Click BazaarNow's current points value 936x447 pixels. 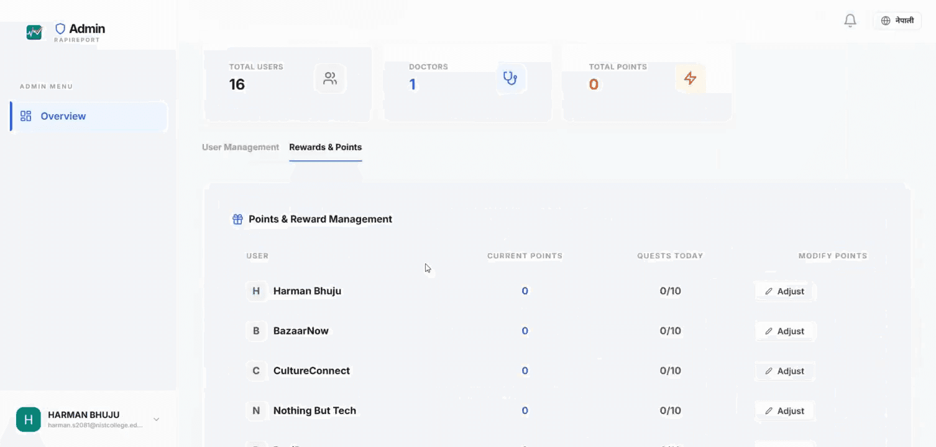(525, 331)
